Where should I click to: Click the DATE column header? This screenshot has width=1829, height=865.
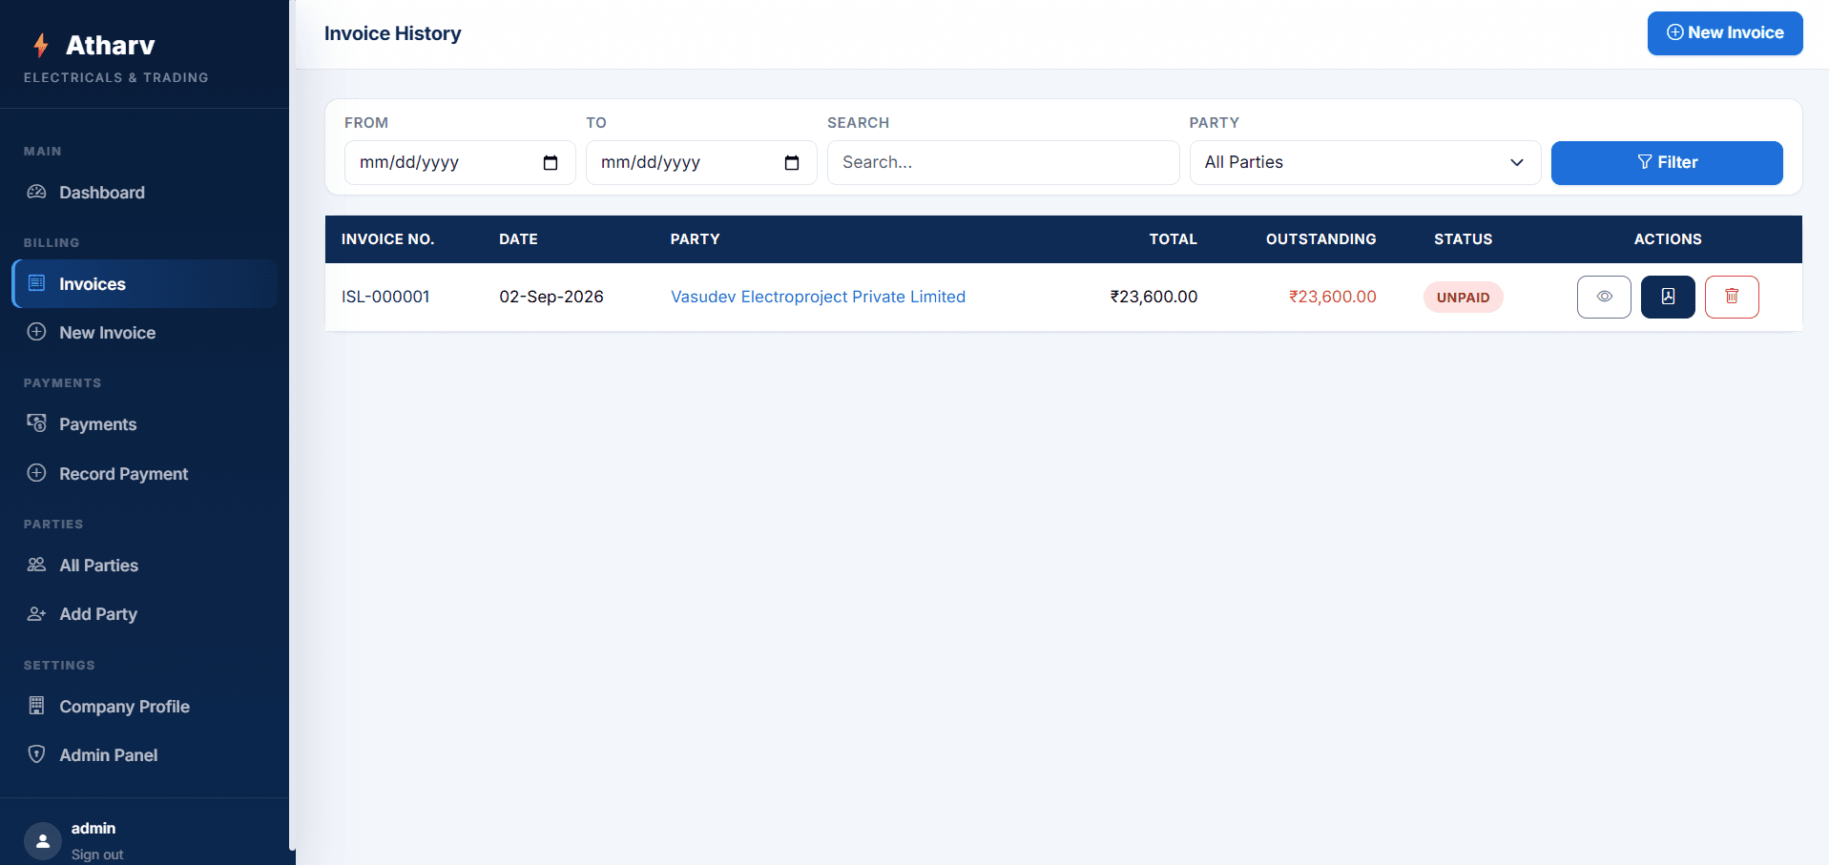(518, 239)
